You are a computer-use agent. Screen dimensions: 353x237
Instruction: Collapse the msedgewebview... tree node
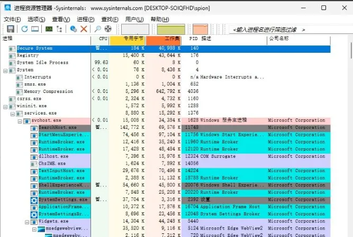[x=34, y=230]
